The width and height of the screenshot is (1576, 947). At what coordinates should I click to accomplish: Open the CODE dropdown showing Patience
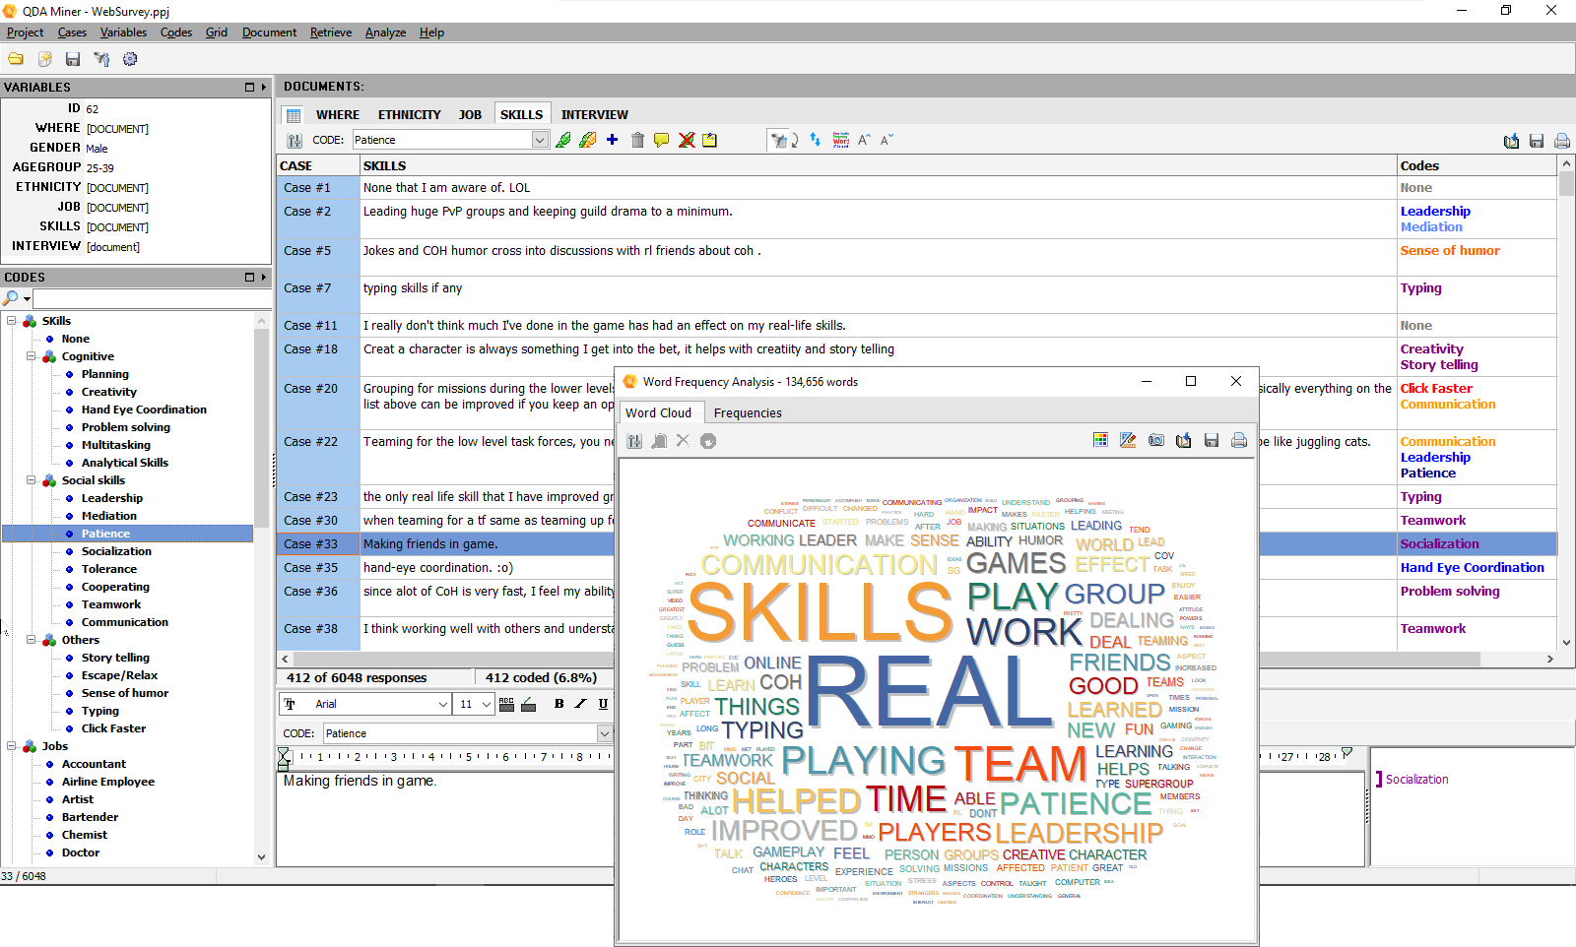(539, 140)
